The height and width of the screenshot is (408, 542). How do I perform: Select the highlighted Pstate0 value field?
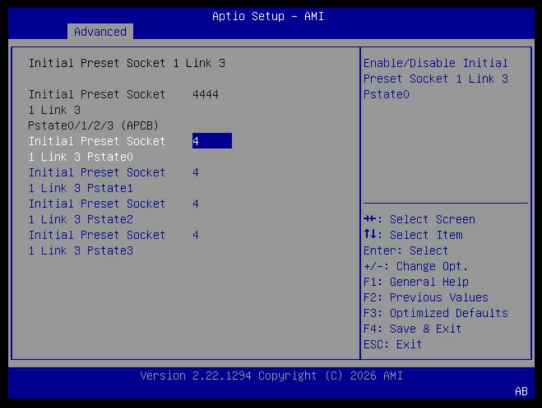212,141
